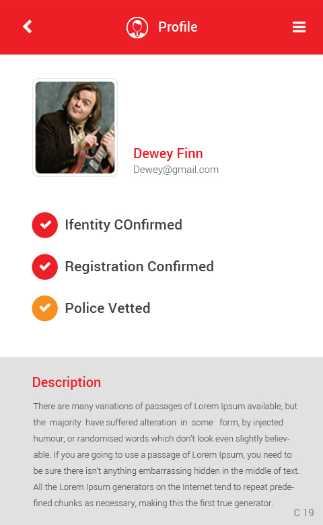The image size is (323, 525).
Task: Click the last description line about generator
Action: coord(153,503)
